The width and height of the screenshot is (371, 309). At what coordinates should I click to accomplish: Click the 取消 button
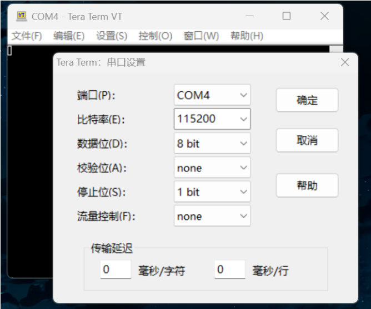pos(307,140)
